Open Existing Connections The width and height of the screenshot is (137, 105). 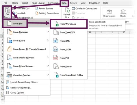(47, 13)
